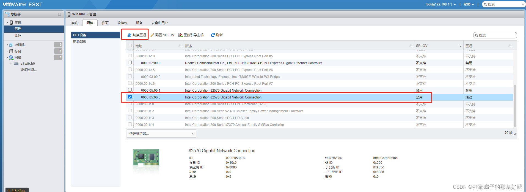
Task: Open the SR-IOV column dropdown arrow
Action: coord(461,46)
